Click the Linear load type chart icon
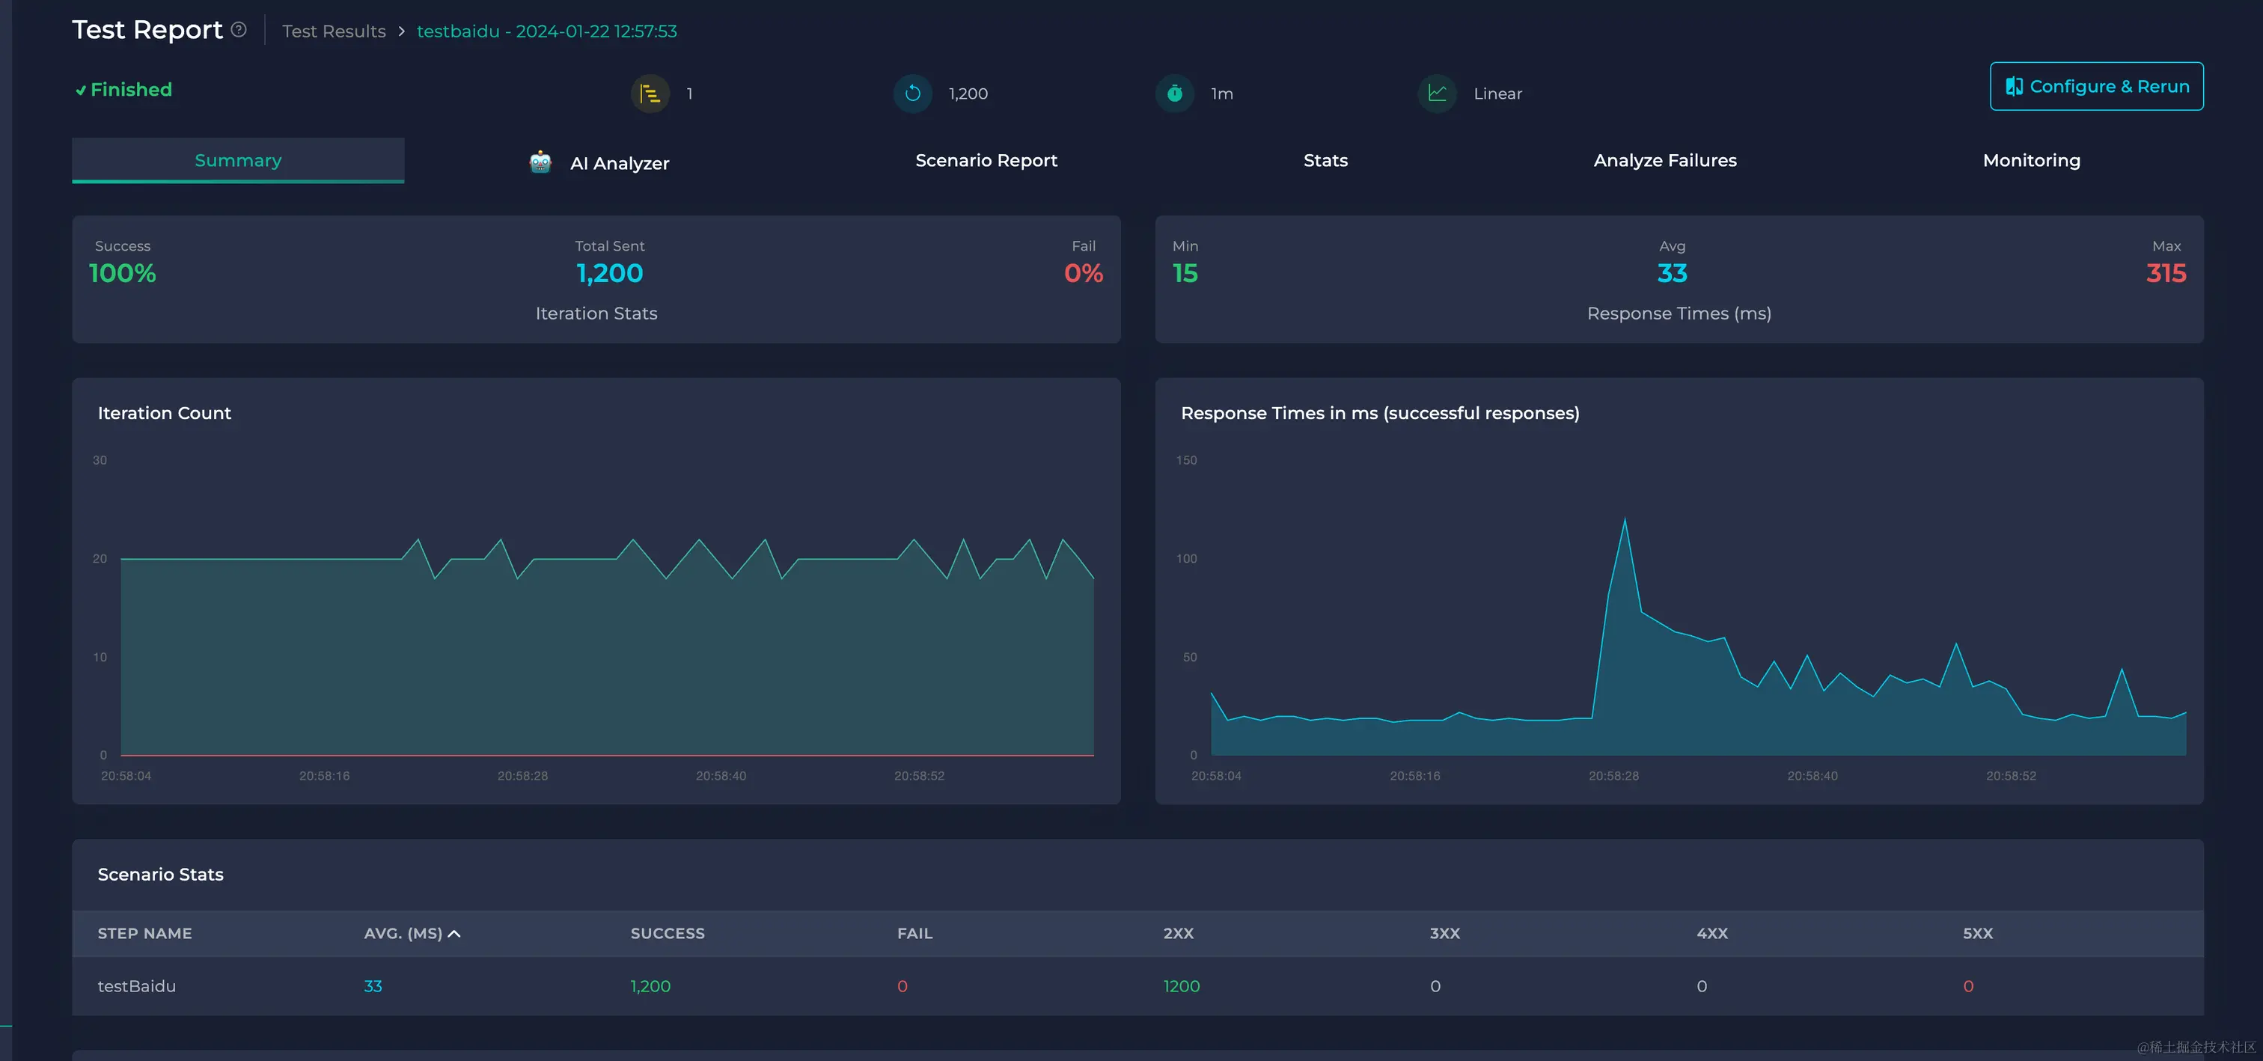2263x1061 pixels. coord(1438,93)
